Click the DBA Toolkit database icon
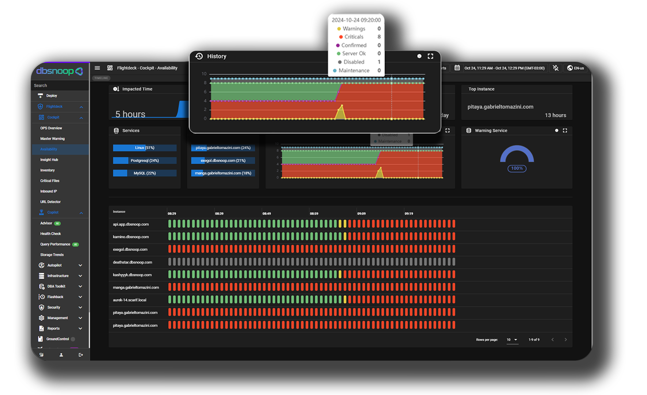Image resolution: width=647 pixels, height=395 pixels. [41, 286]
